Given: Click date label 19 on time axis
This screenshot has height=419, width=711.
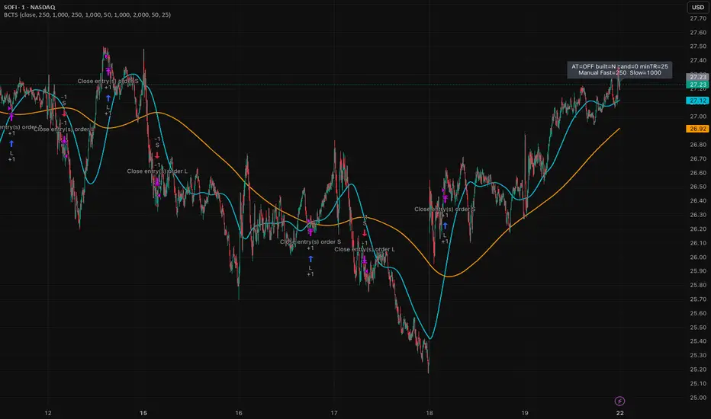Looking at the screenshot, I should (x=525, y=413).
